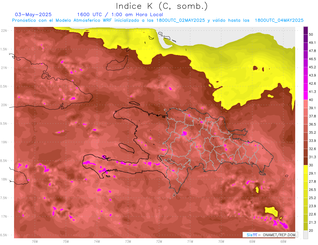
Task: Click the "70W" longitude label
Action: click(x=221, y=241)
